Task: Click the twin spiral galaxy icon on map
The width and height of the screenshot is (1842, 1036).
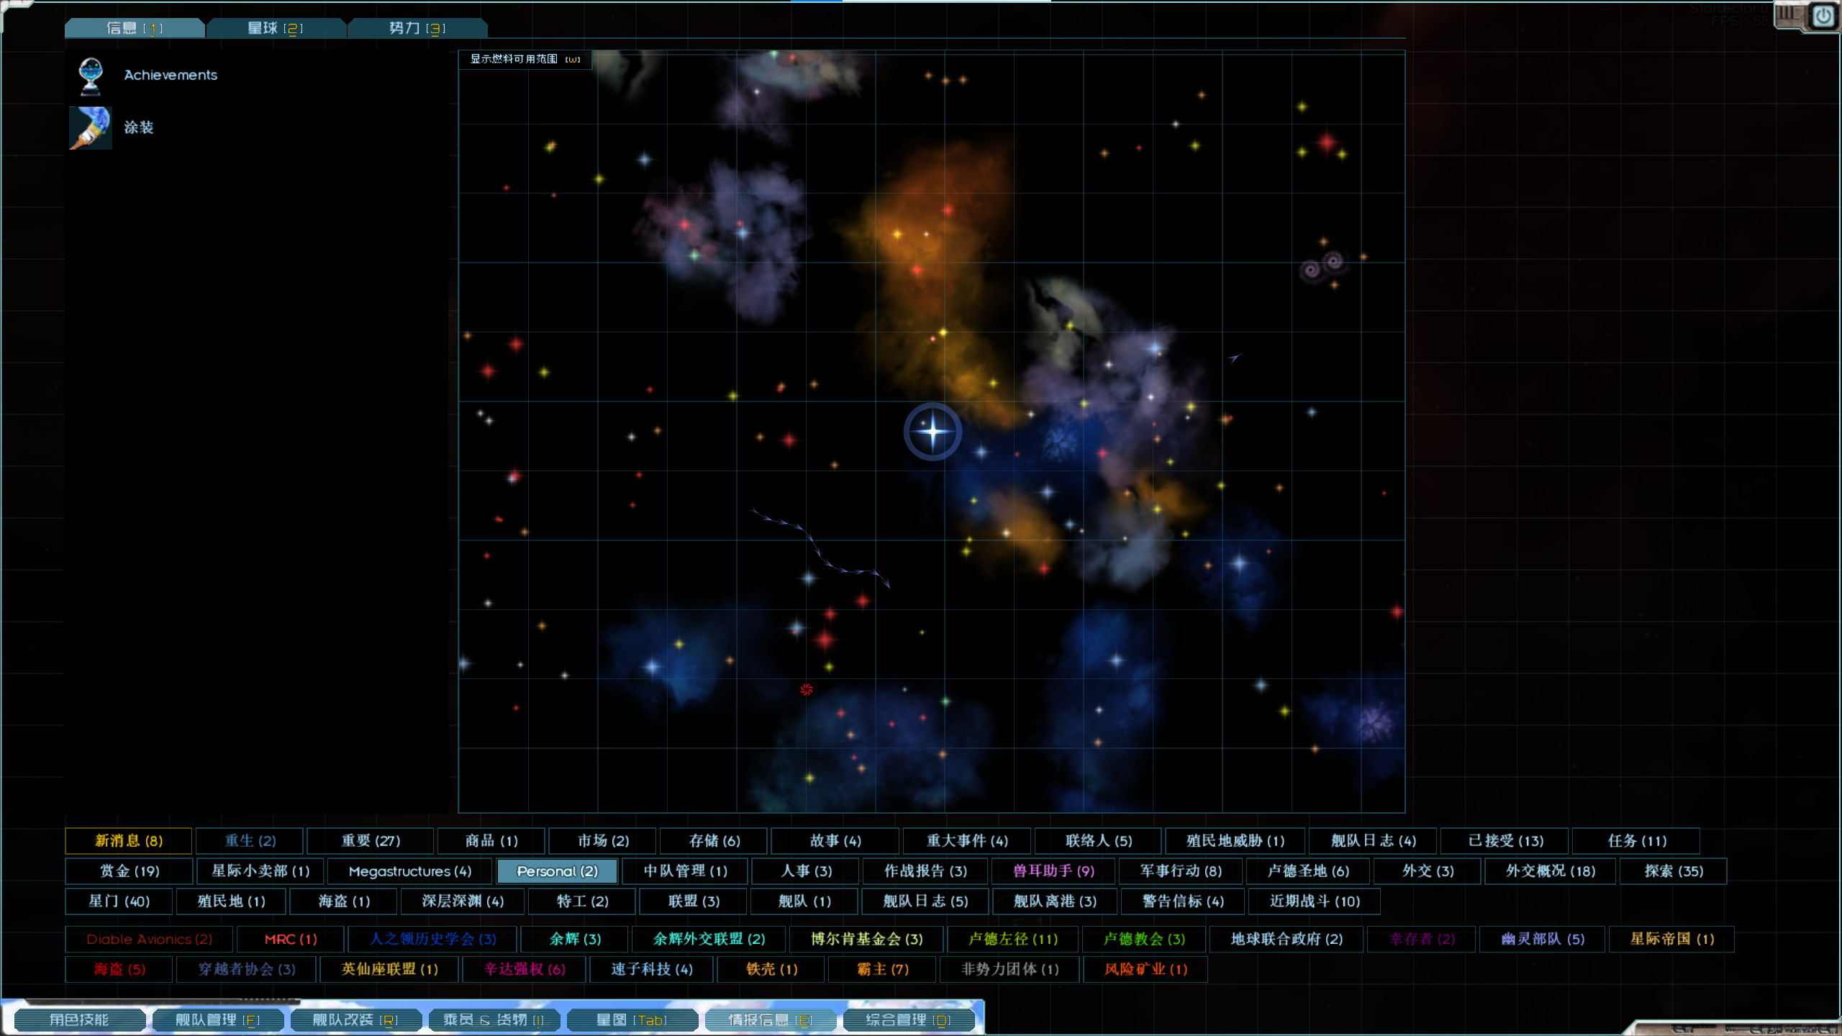Action: click(x=1322, y=265)
